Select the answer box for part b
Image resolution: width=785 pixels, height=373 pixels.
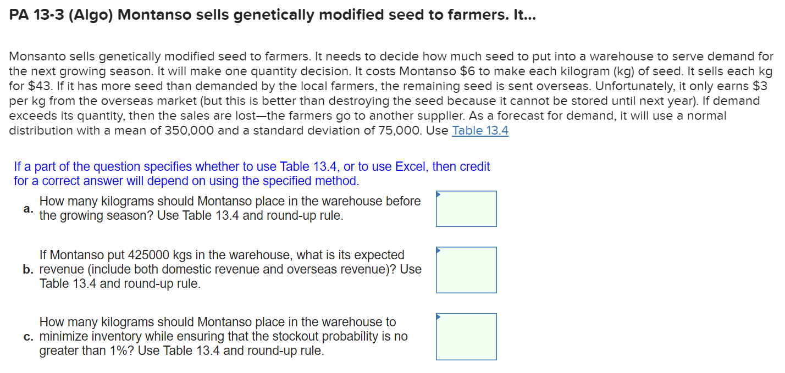pyautogui.click(x=466, y=270)
